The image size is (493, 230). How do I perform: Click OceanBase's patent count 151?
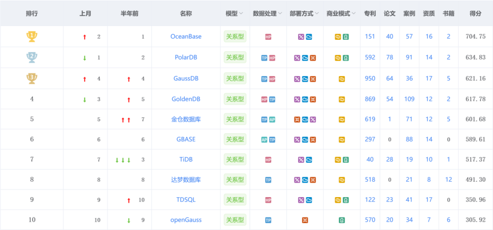pos(370,37)
